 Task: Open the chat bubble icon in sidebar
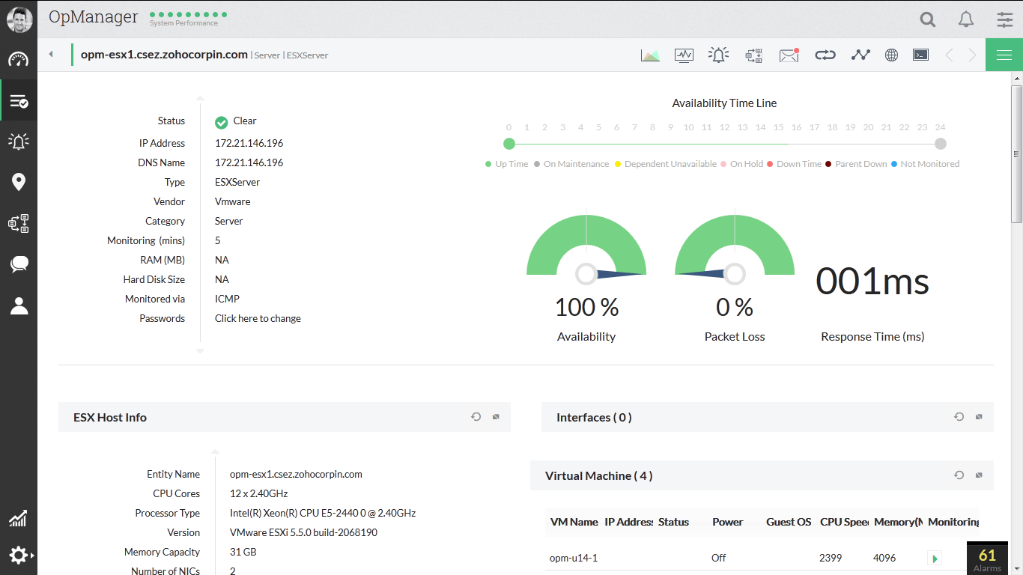coord(19,264)
